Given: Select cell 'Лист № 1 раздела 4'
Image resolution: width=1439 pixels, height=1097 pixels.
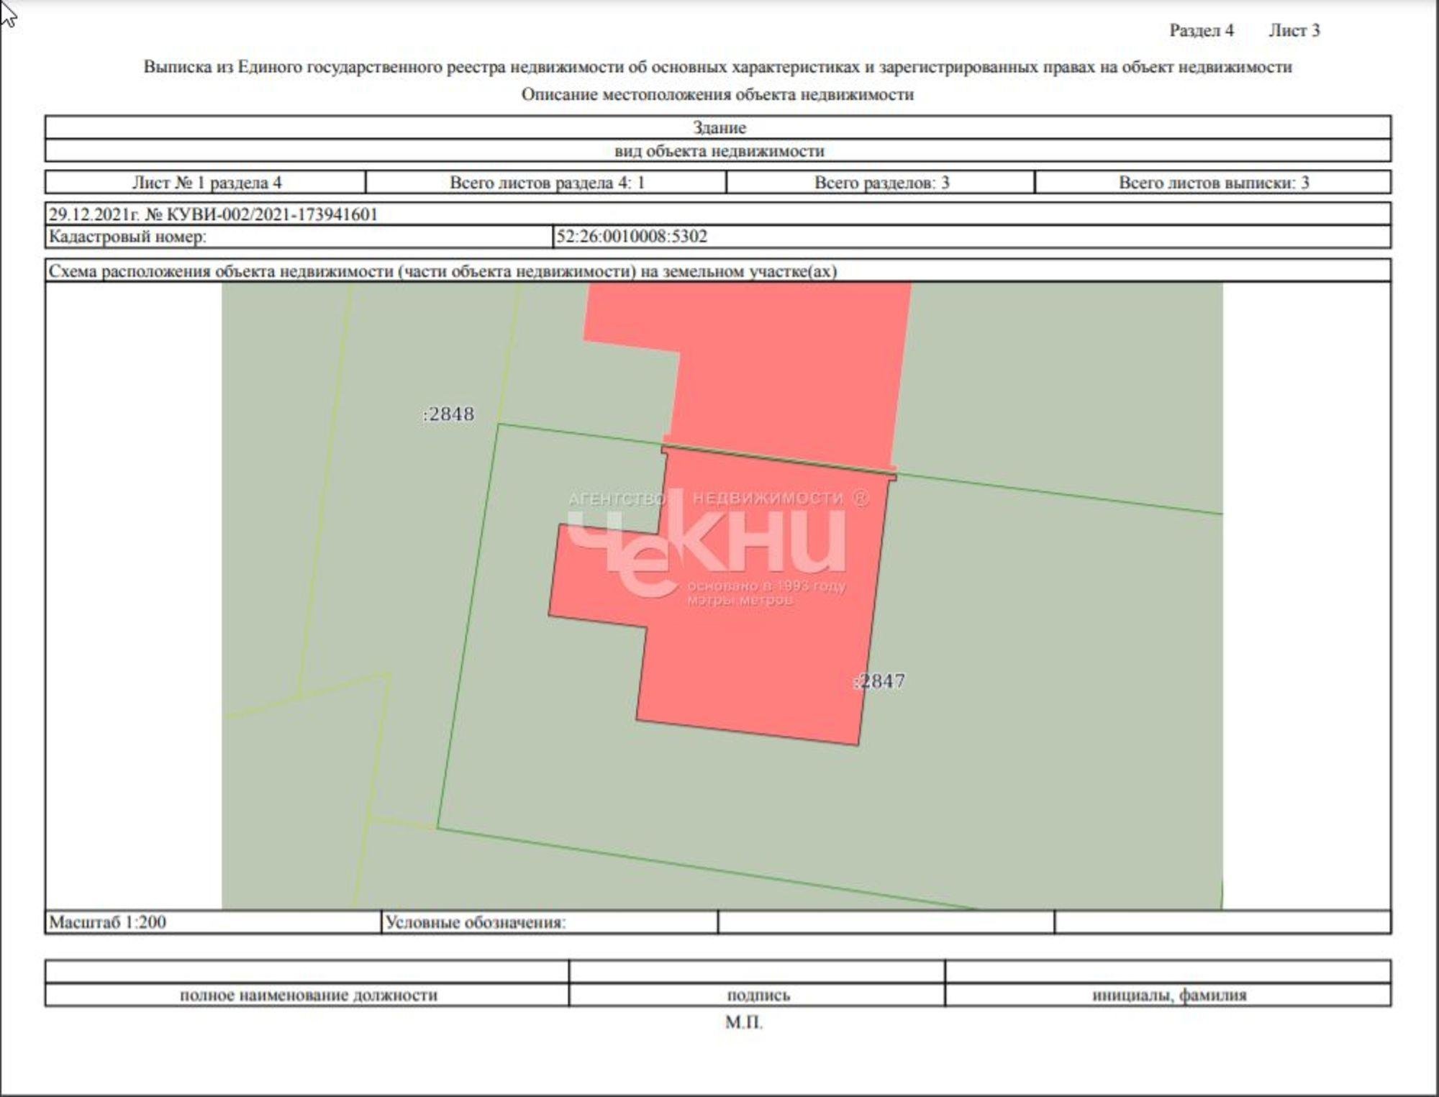Looking at the screenshot, I should click(206, 182).
